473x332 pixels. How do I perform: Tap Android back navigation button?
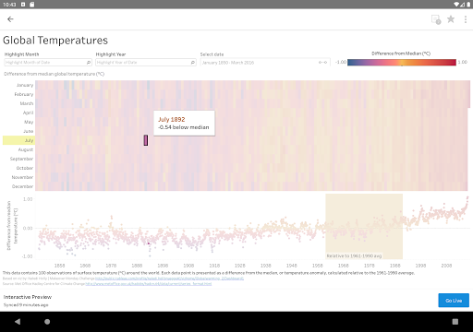point(18,322)
